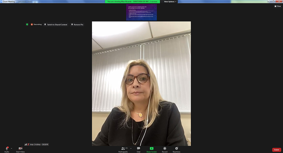Click Remove Pin
Viewport: 283px width, 153px height.
coord(77,25)
